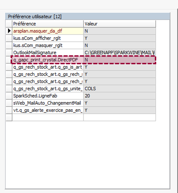Click the Valeur column header

pyautogui.click(x=119, y=24)
